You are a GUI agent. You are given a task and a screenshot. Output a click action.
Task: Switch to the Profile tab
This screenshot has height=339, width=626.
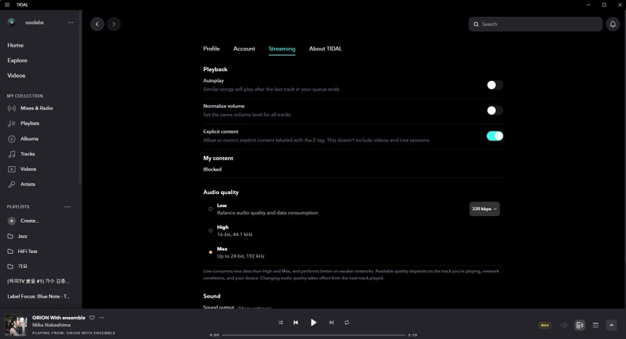tap(212, 49)
